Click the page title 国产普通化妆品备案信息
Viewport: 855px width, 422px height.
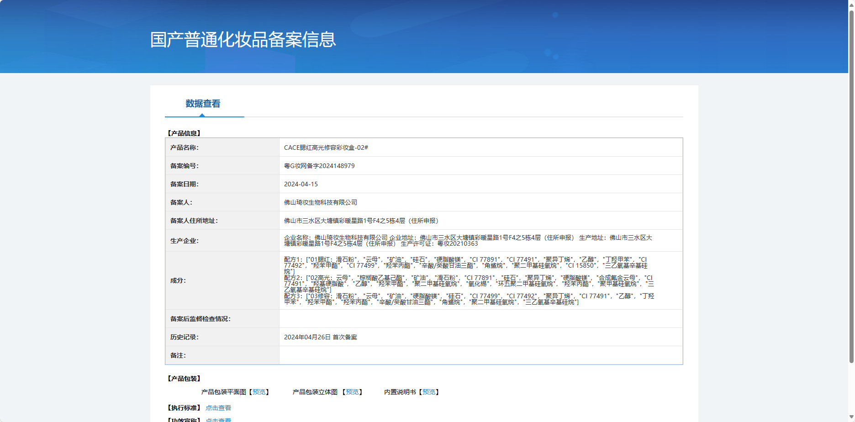pyautogui.click(x=243, y=40)
